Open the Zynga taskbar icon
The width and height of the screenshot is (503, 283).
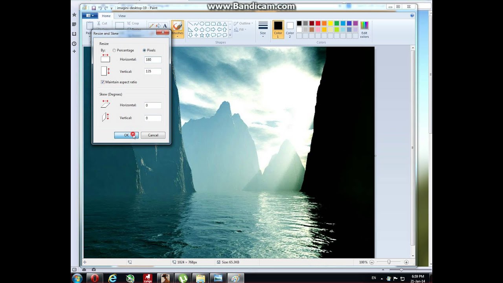point(148,278)
